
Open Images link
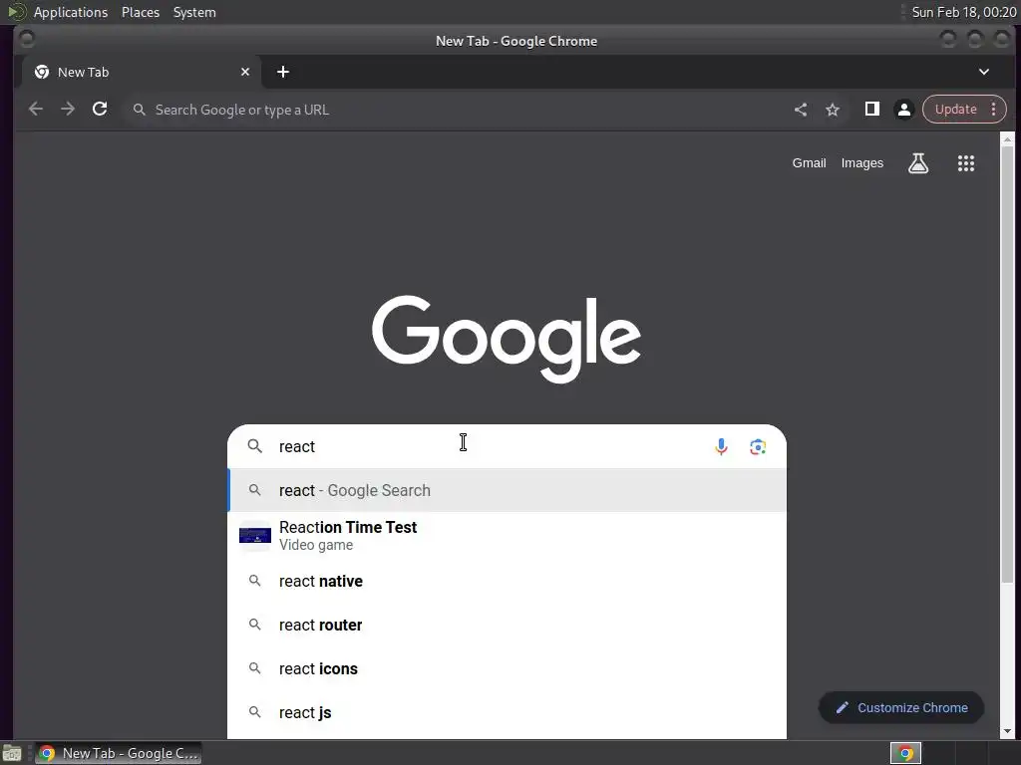coord(862,163)
